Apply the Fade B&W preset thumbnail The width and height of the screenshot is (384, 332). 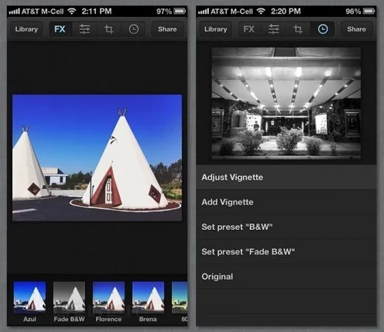(x=69, y=297)
